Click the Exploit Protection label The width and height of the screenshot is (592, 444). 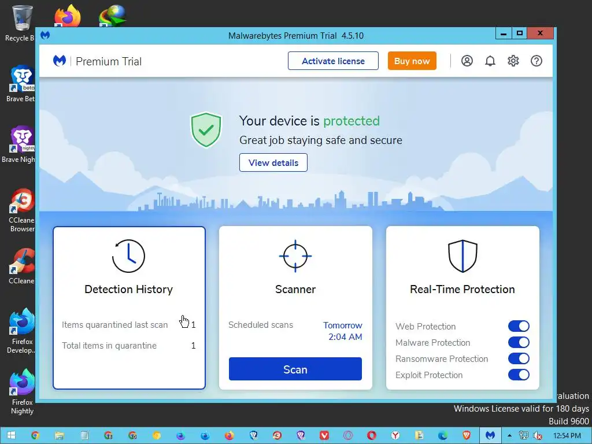tap(429, 375)
